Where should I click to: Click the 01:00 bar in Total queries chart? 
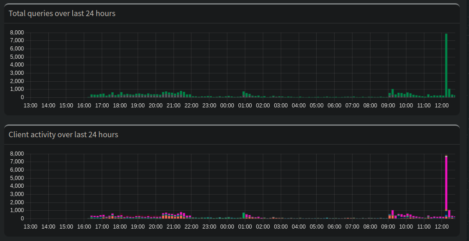click(x=244, y=94)
